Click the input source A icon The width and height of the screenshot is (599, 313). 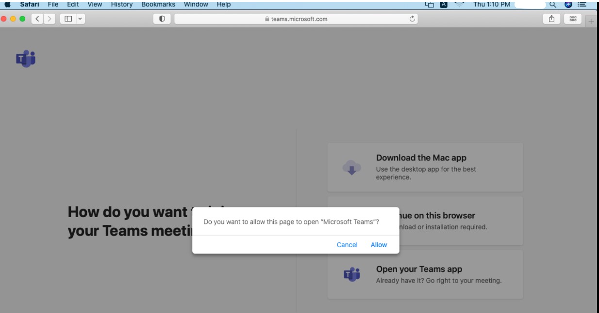point(444,4)
